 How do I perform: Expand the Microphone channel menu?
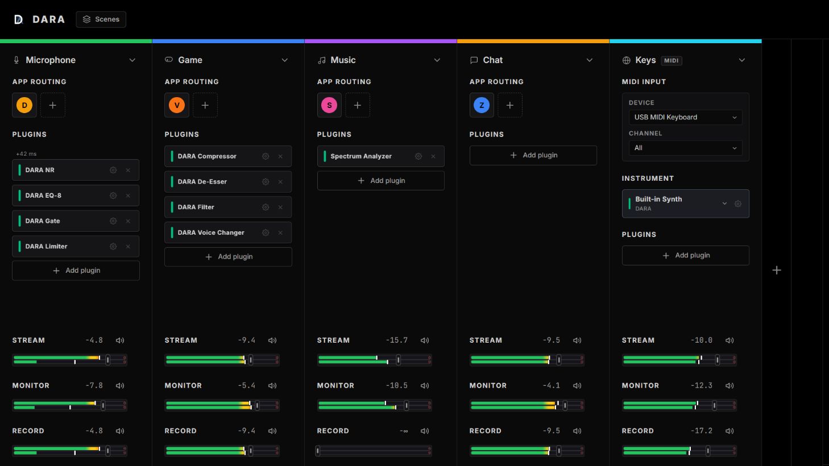132,60
